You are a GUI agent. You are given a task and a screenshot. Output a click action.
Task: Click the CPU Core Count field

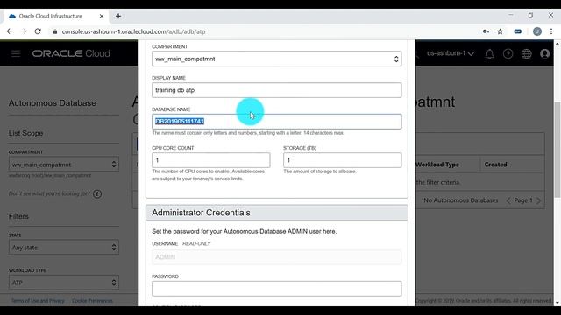(210, 160)
